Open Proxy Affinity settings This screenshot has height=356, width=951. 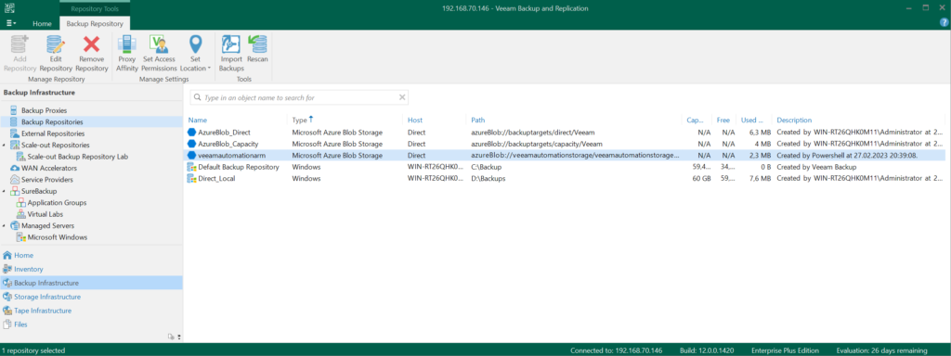[x=127, y=53]
